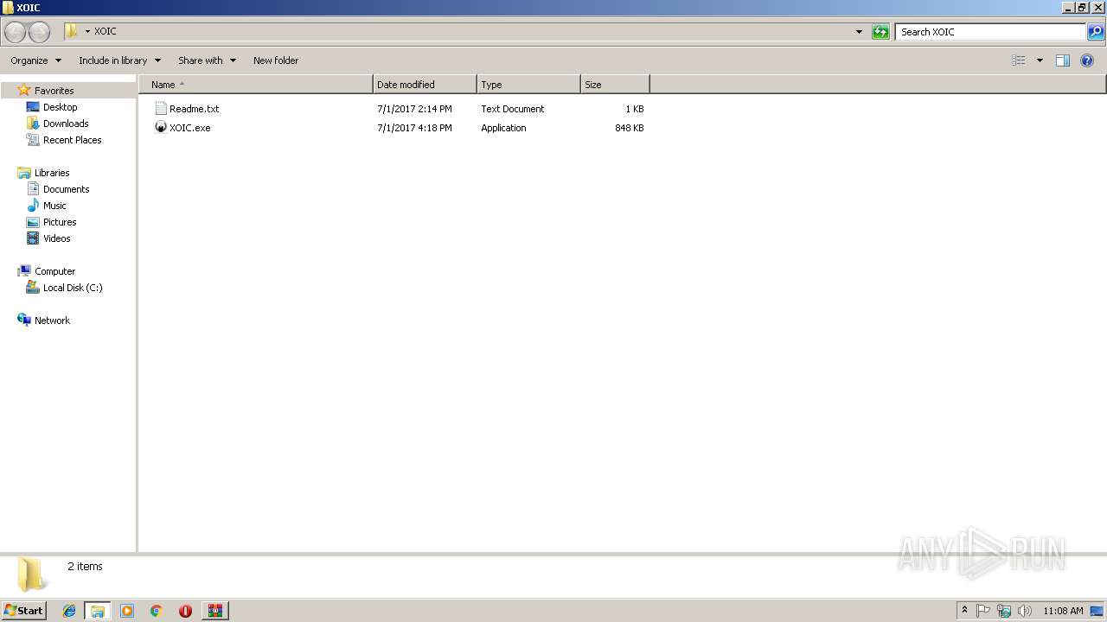Open the Organize dropdown menu
Viewport: 1107px width, 622px height.
click(36, 60)
